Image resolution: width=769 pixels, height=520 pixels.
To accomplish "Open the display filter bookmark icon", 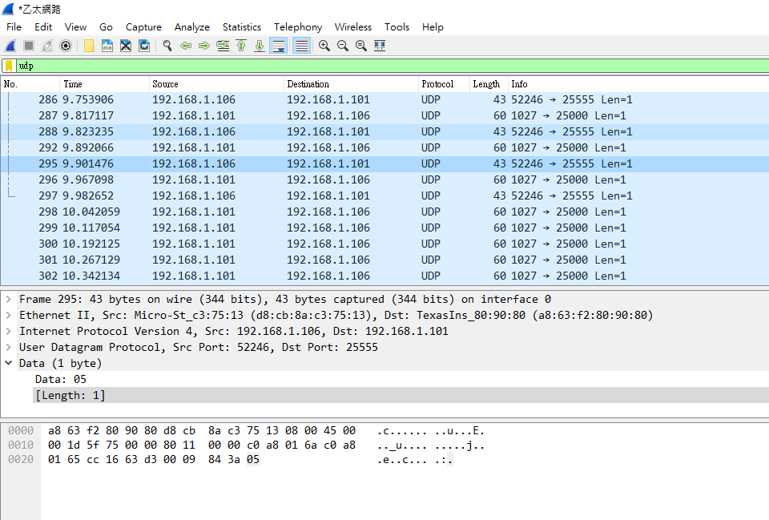I will click(x=9, y=66).
